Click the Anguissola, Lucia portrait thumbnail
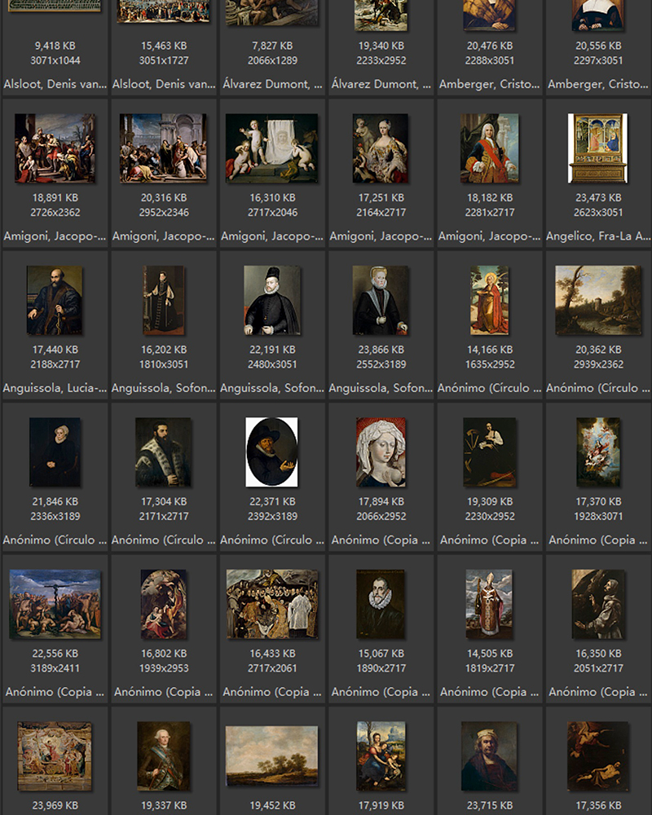 [55, 300]
